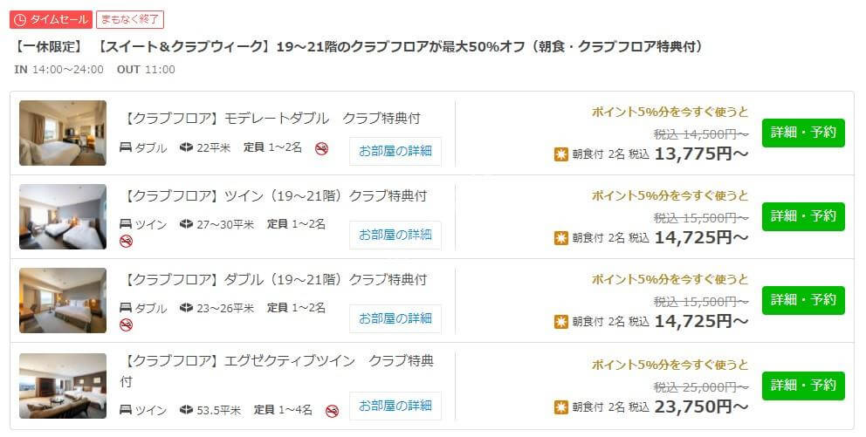Open the スイート&クラブウィーク plan title
The width and height of the screenshot is (866, 437).
coord(359,47)
